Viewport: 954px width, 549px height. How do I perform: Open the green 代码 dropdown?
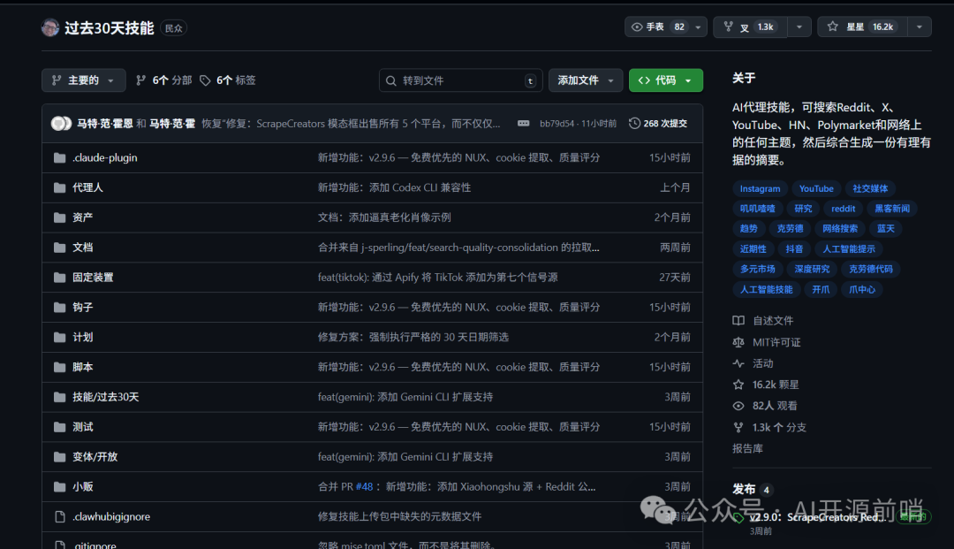665,80
